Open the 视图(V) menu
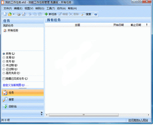The width and height of the screenshot is (153, 125). tap(29, 8)
